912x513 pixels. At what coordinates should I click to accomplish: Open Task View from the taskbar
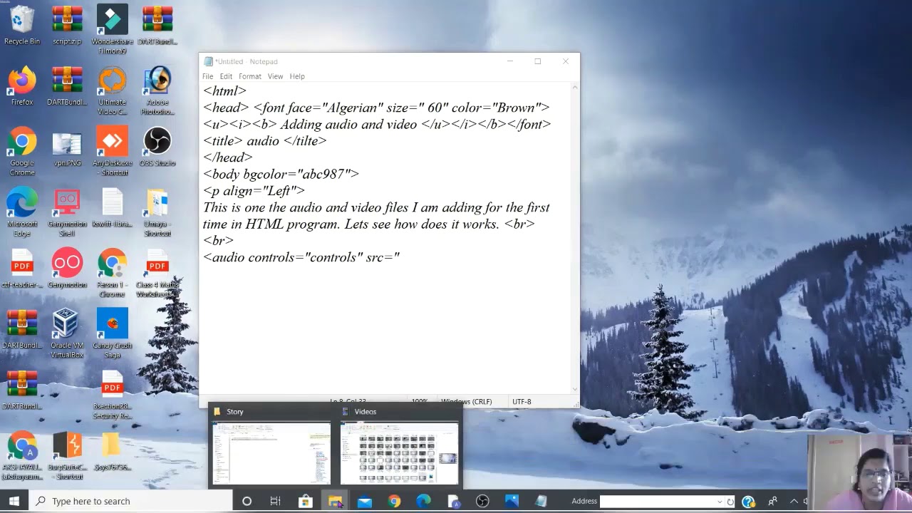pyautogui.click(x=275, y=501)
